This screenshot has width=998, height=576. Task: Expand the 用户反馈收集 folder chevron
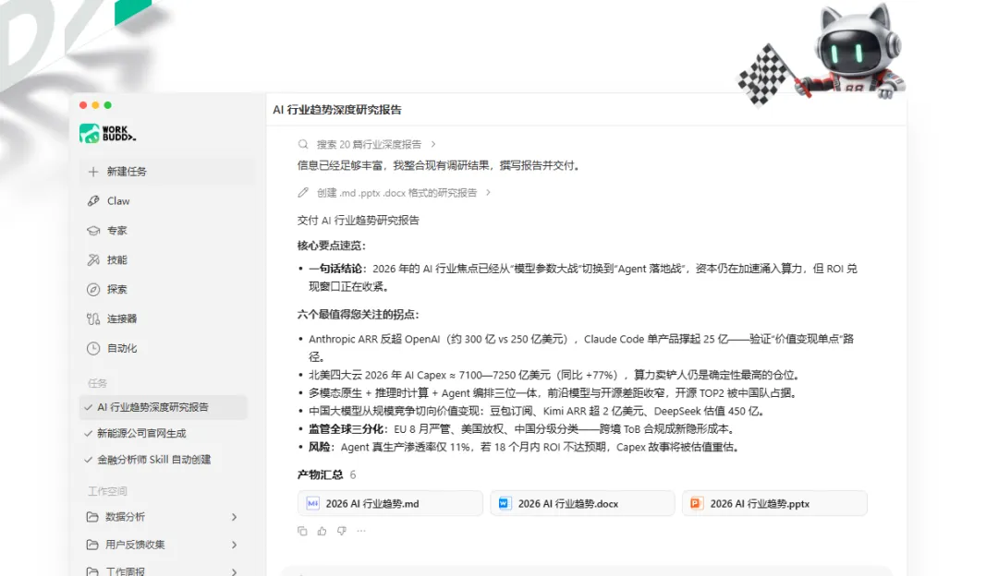tap(234, 545)
